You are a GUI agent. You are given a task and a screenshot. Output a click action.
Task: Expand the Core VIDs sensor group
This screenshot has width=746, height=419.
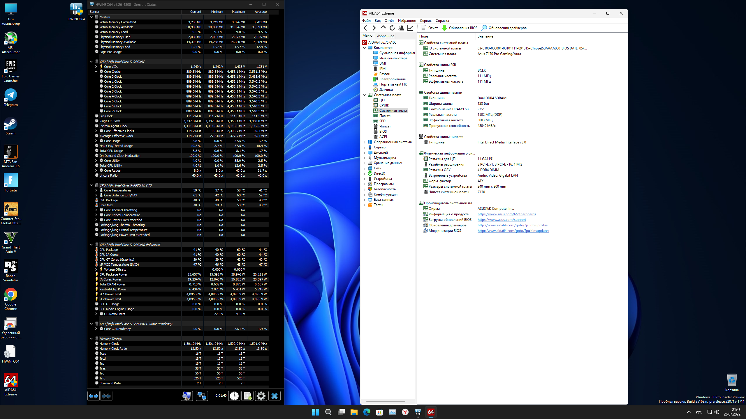(96, 67)
